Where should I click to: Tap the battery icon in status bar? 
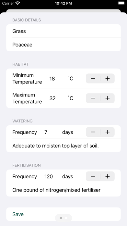121,3
